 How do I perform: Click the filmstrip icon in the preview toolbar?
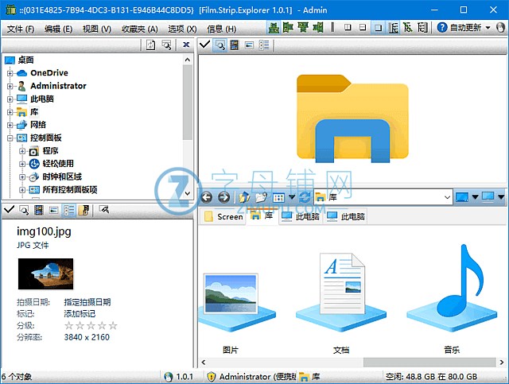point(235,45)
